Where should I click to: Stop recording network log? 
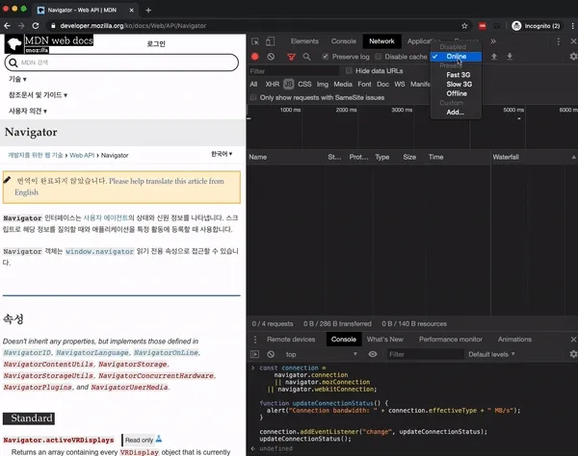pyautogui.click(x=255, y=57)
